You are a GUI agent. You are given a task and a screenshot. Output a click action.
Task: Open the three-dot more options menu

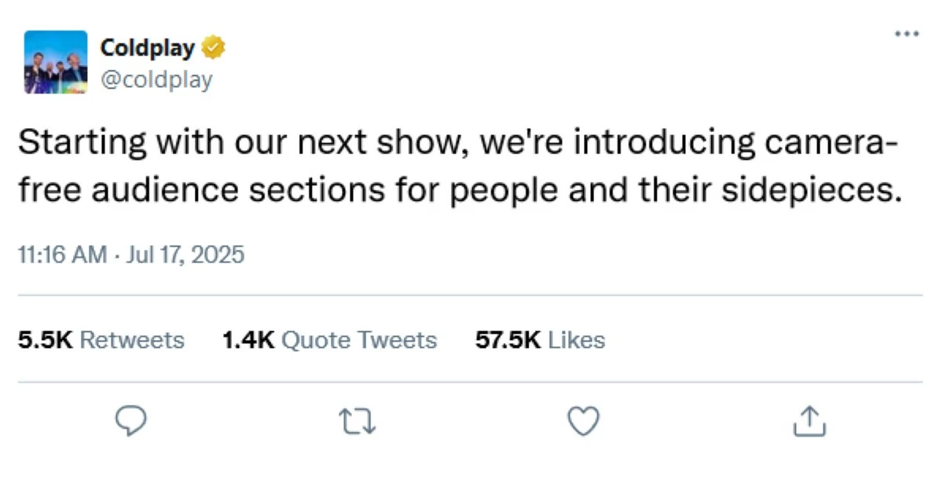906,34
